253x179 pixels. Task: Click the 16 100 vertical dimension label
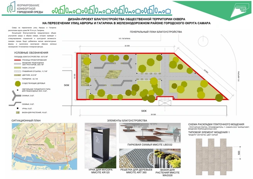point(74,76)
